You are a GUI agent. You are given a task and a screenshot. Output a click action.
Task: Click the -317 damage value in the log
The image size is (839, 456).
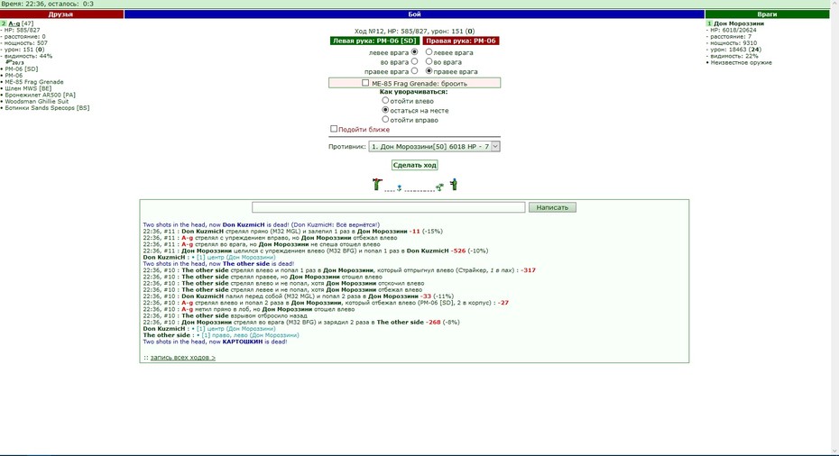pos(528,270)
